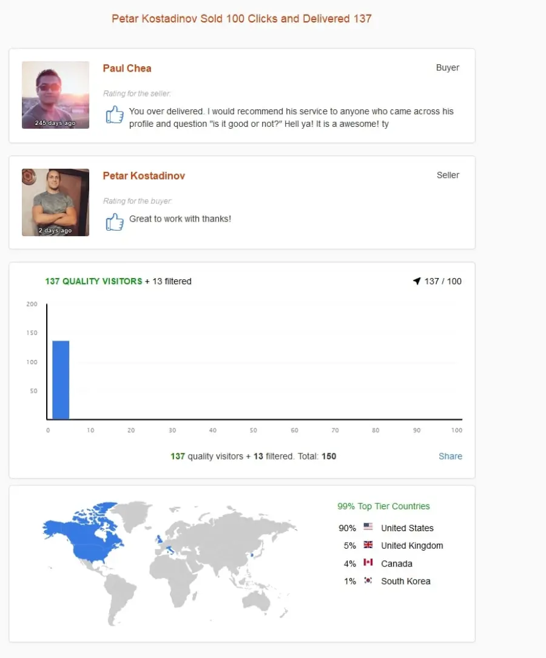
Task: Click the "137 QUALITY VISITORS" heading
Action: (x=93, y=281)
